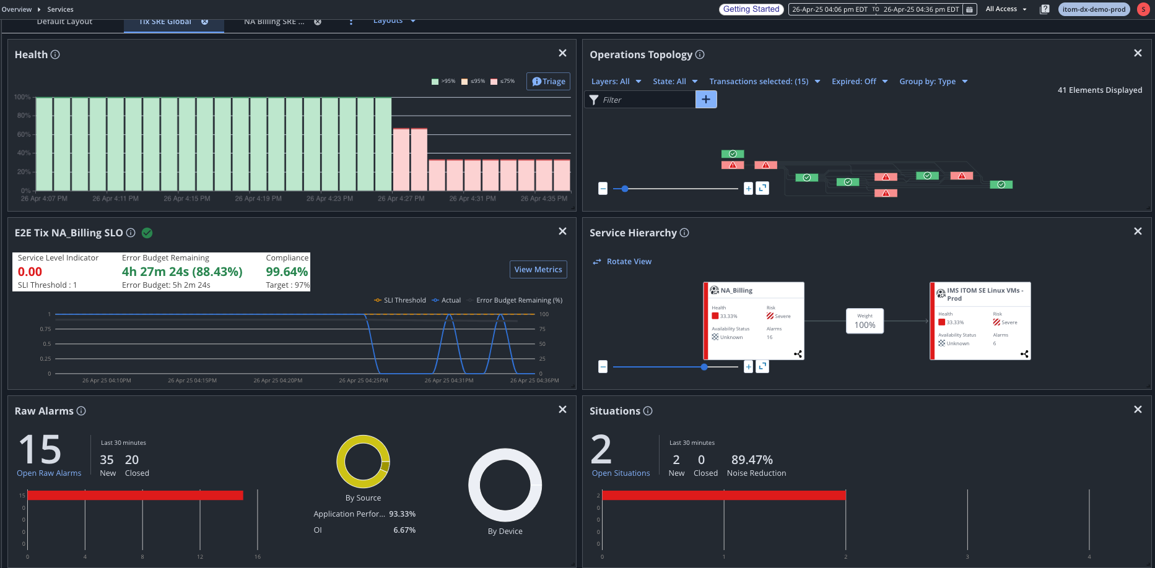The height and width of the screenshot is (568, 1155).
Task: Open the Layers: All dropdown
Action: click(616, 81)
